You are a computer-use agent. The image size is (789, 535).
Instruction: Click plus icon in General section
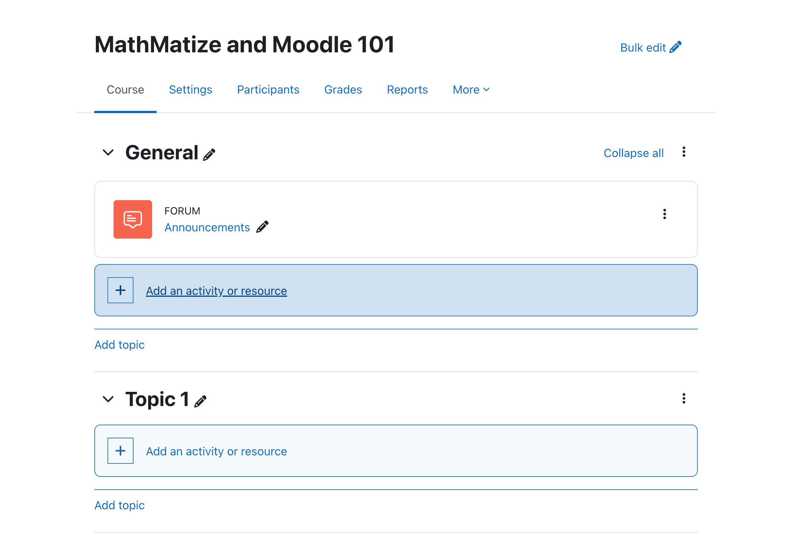pyautogui.click(x=120, y=290)
